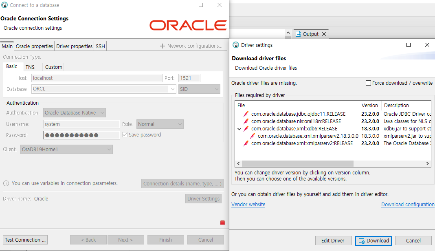Click the feather icon beside xmlparserv2:18.3.0.0
Image resolution: width=435 pixels, height=251 pixels.
tap(253, 136)
